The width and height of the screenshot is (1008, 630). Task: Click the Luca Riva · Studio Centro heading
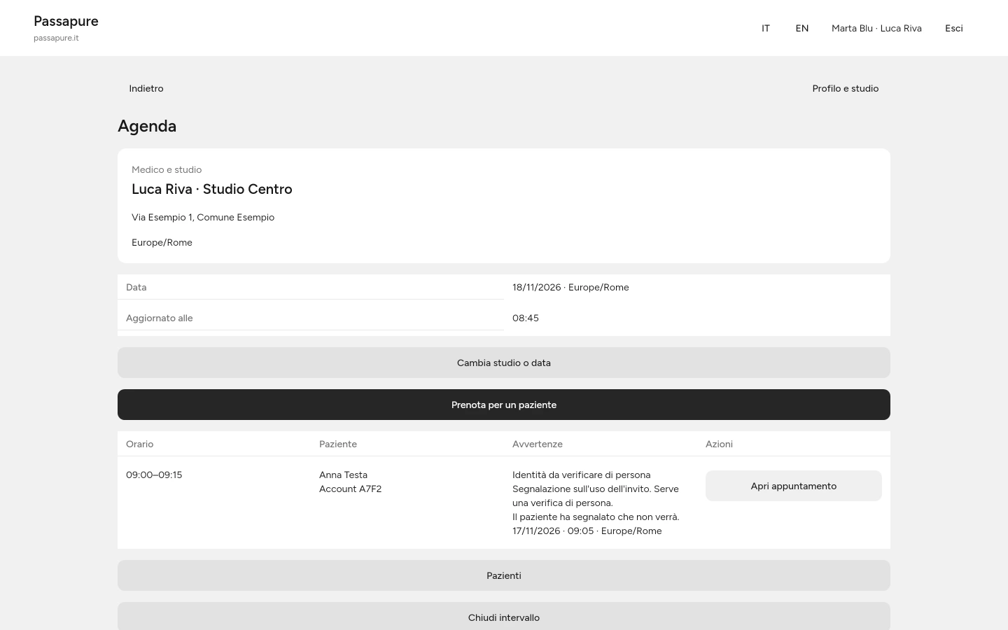coord(212,189)
